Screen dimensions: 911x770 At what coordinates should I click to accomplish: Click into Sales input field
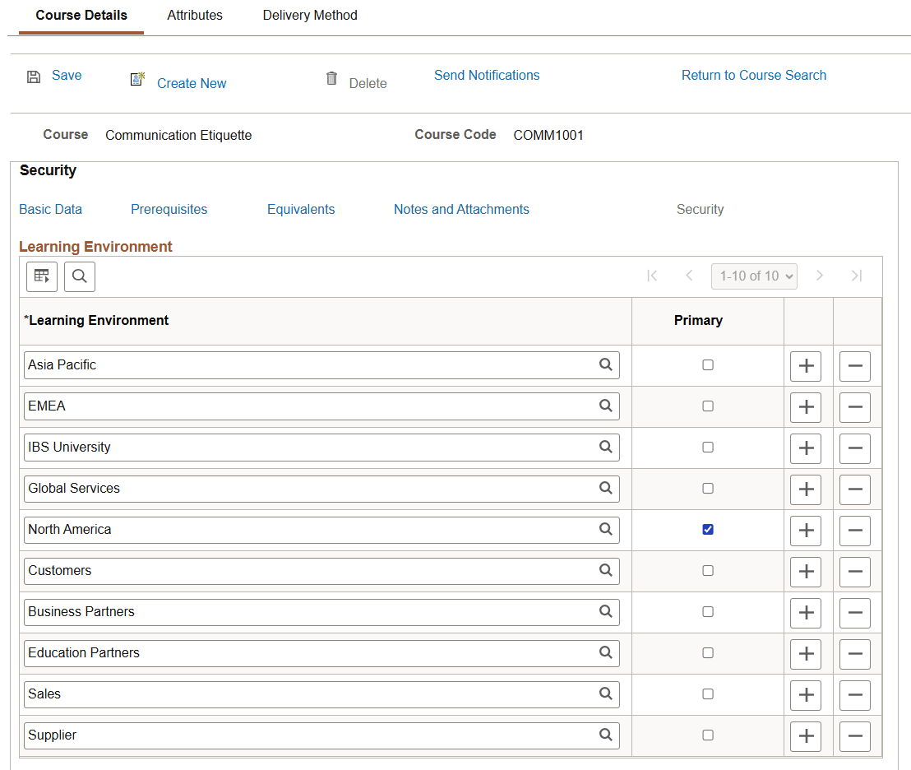321,694
